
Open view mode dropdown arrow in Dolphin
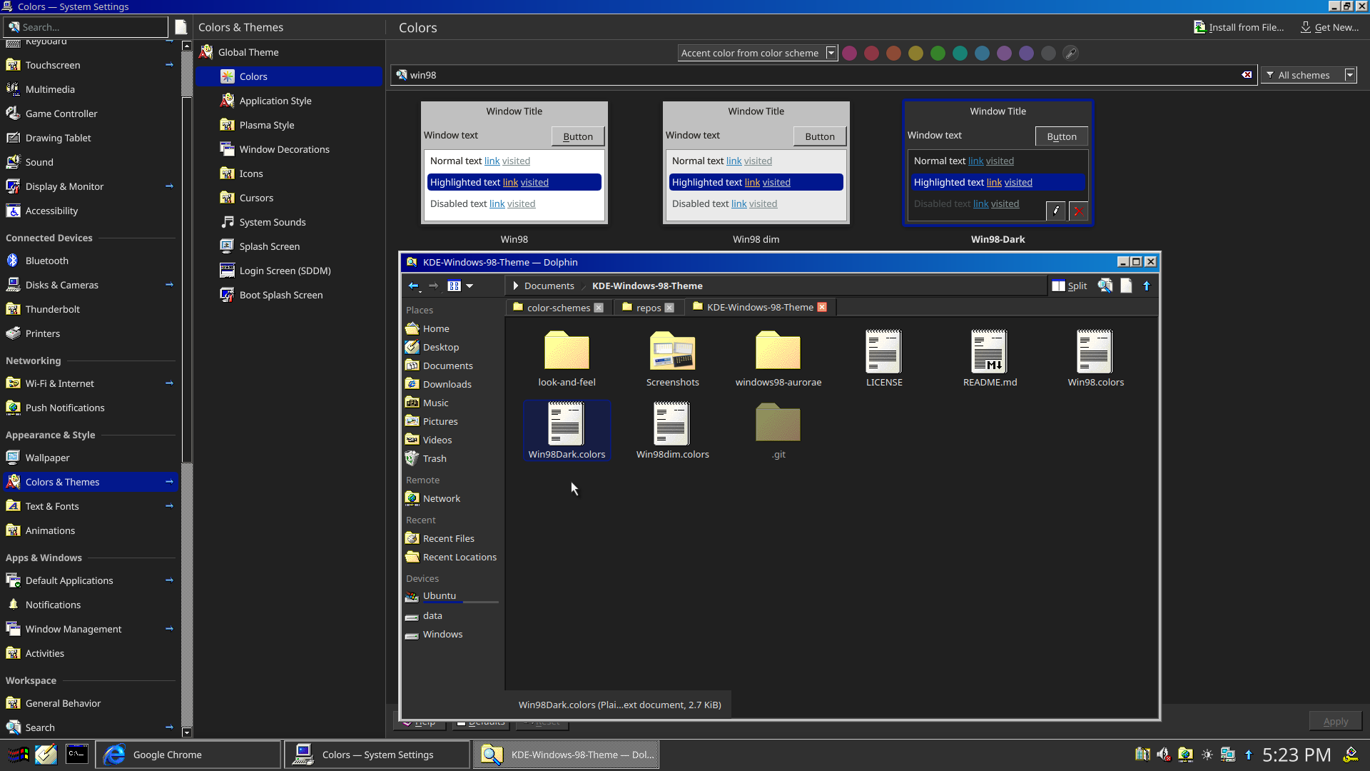point(470,286)
